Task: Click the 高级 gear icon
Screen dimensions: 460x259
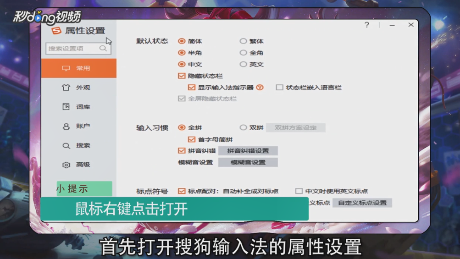Action: [66, 165]
